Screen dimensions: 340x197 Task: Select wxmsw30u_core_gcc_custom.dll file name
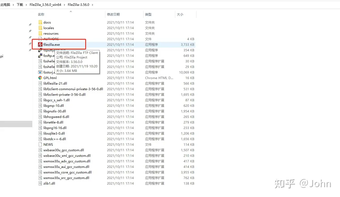pos(67,172)
